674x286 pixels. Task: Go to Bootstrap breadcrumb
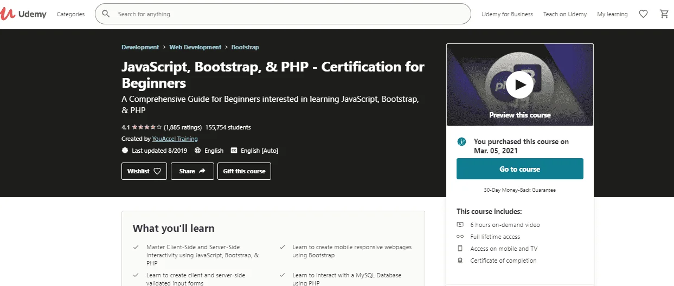click(x=245, y=47)
